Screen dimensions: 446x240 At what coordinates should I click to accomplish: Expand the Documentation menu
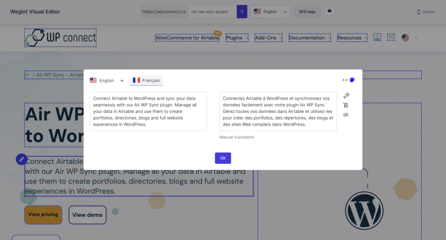click(x=310, y=38)
